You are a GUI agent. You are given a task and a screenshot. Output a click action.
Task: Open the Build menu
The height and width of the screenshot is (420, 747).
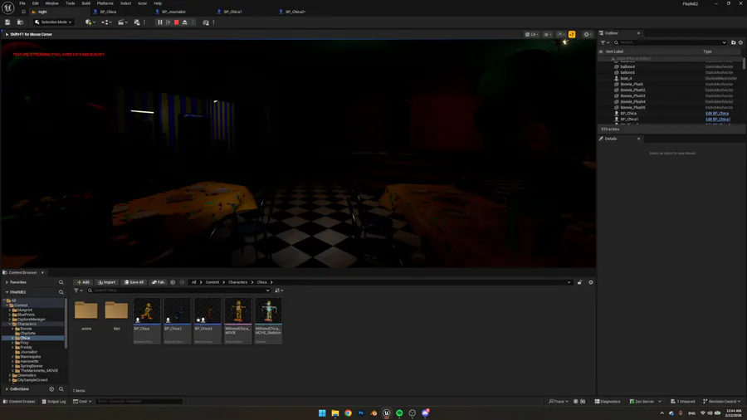(x=85, y=3)
